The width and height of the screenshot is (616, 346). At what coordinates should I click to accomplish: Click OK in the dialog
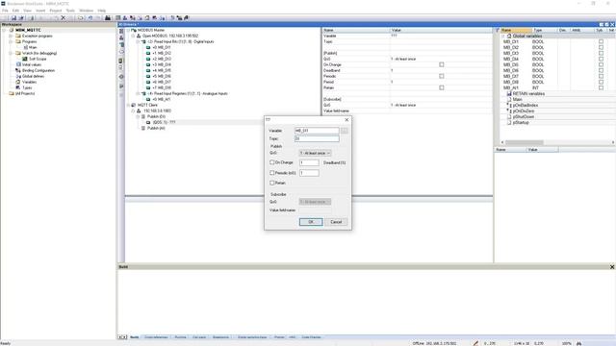pyautogui.click(x=311, y=222)
